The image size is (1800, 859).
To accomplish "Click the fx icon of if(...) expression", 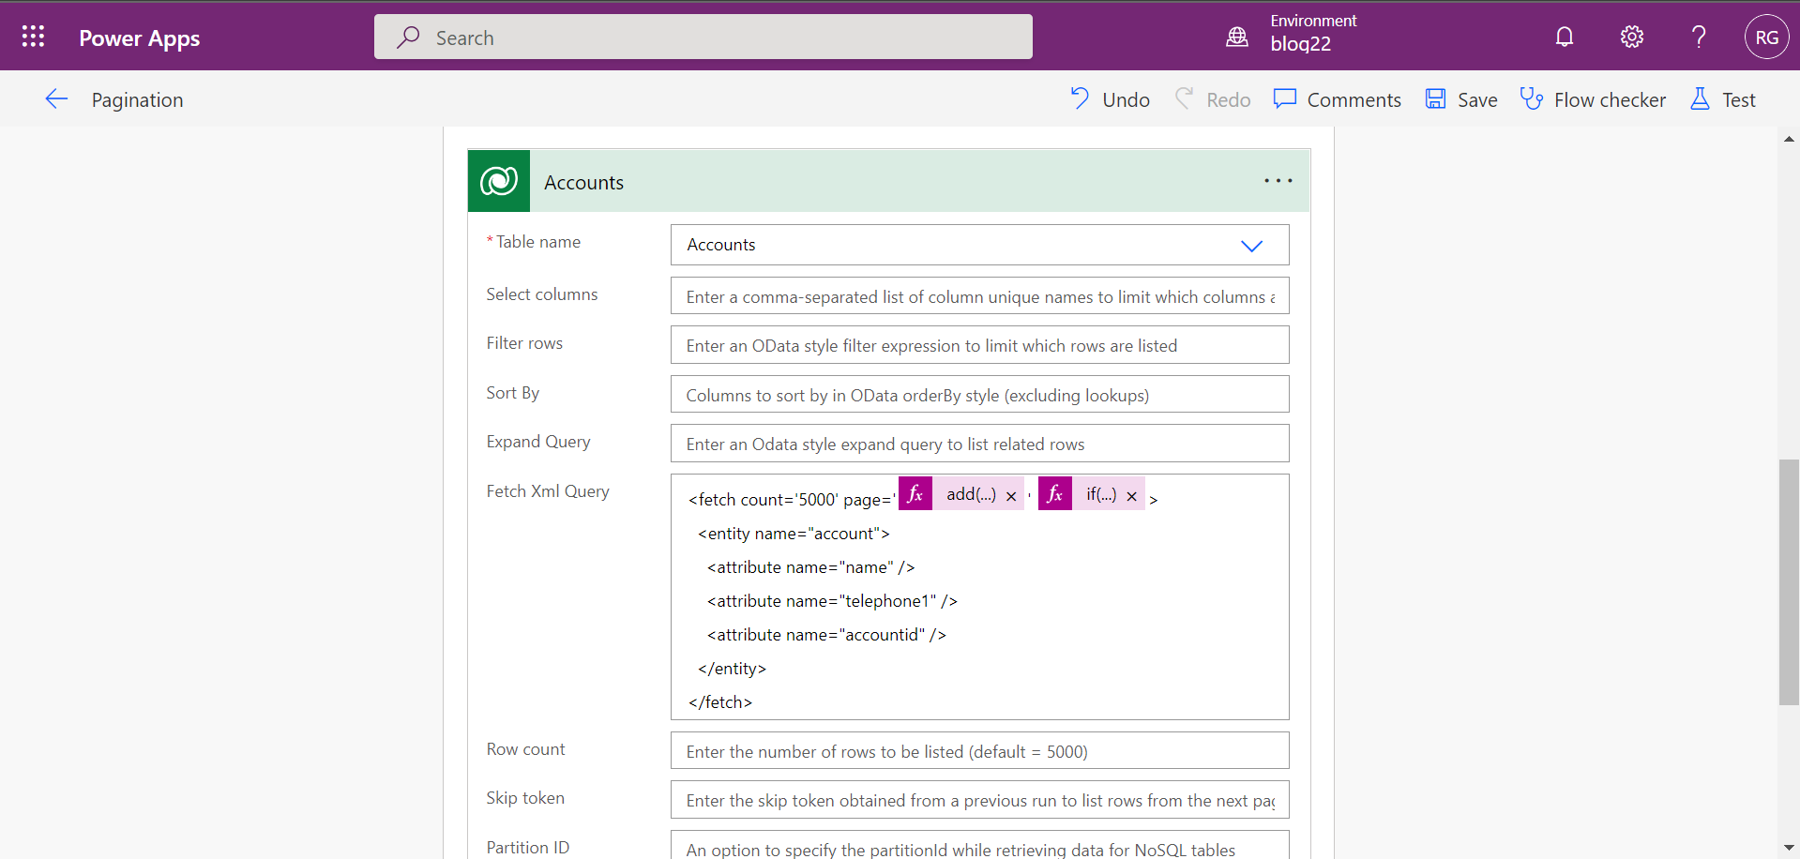I will 1055,493.
